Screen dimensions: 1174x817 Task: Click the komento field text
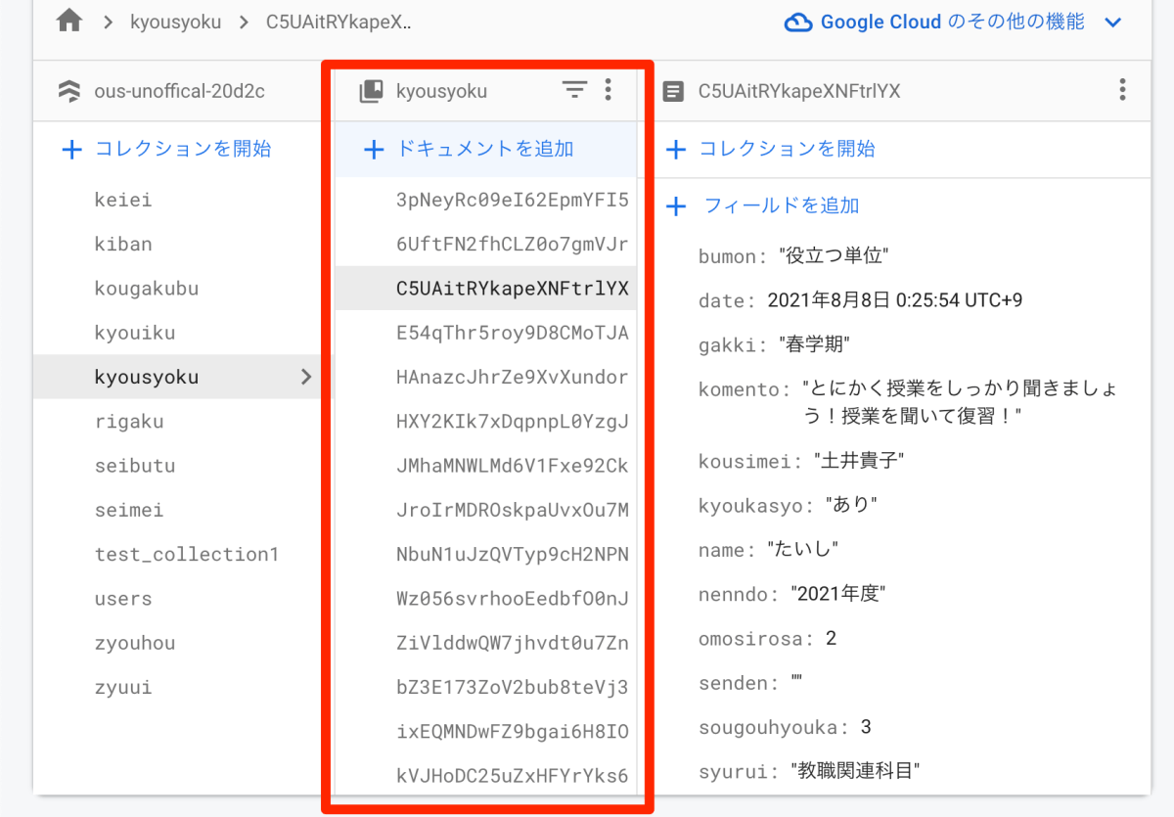click(x=960, y=402)
